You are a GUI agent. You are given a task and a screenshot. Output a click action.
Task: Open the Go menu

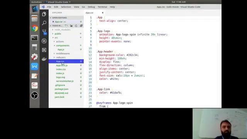(83, 7)
